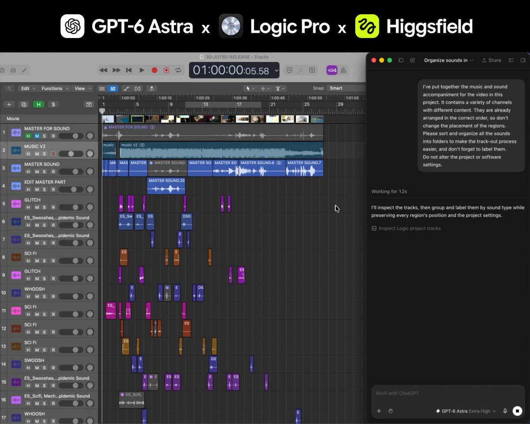Open the View menu in the Tracks area
Image resolution: width=530 pixels, height=424 pixels.
[82, 88]
